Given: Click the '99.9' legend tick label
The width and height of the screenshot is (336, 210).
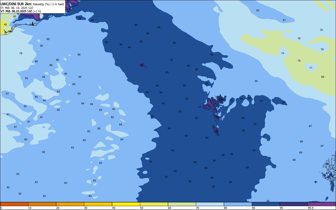Looking at the screenshot, I should [x=311, y=208].
